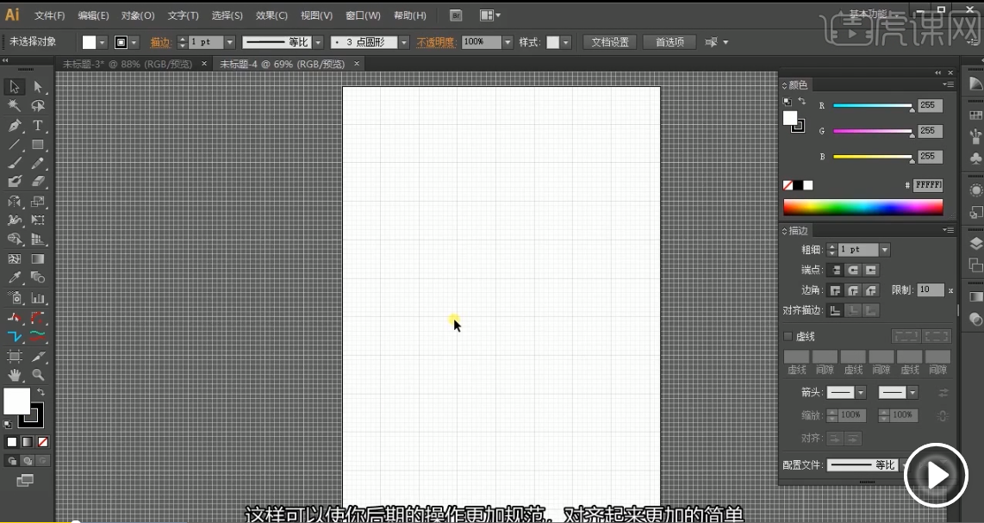Choose the Zoom magnifier tool
This screenshot has width=984, height=523.
pyautogui.click(x=38, y=375)
